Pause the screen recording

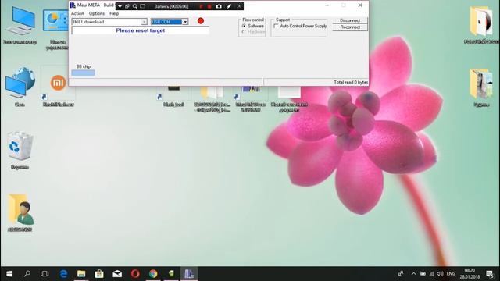tap(201, 6)
